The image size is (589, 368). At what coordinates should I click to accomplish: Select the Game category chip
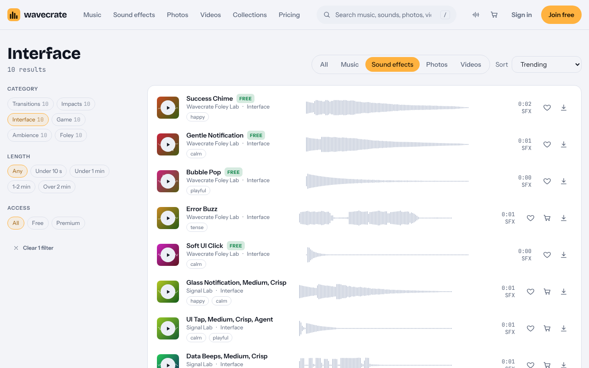tap(69, 120)
